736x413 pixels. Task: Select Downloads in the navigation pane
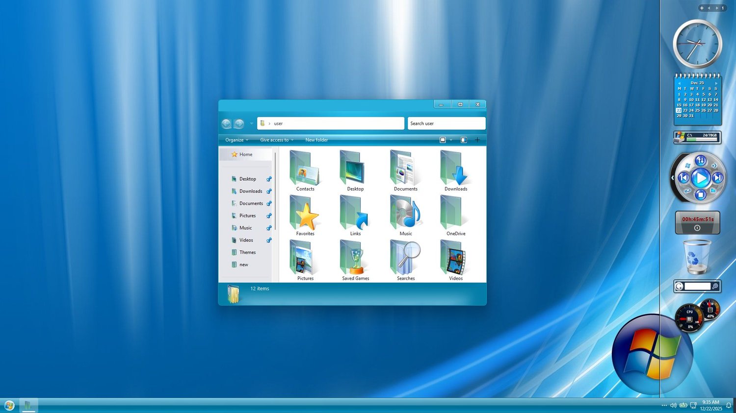247,192
